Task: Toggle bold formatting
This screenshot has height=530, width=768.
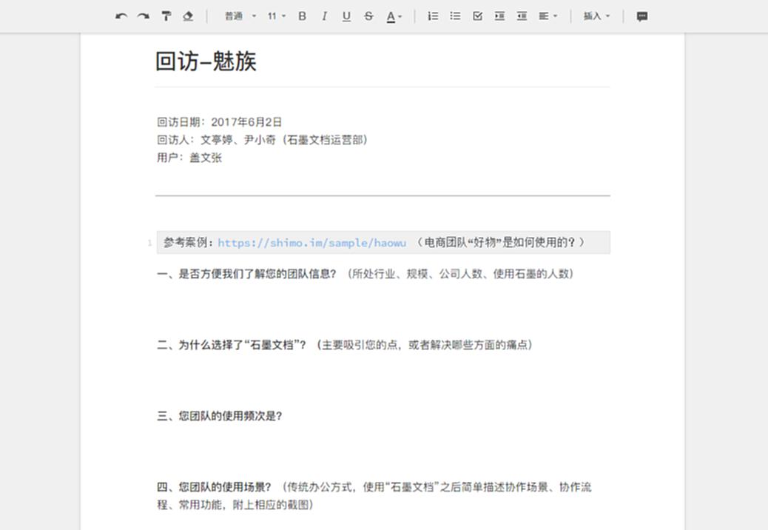Action: click(302, 16)
